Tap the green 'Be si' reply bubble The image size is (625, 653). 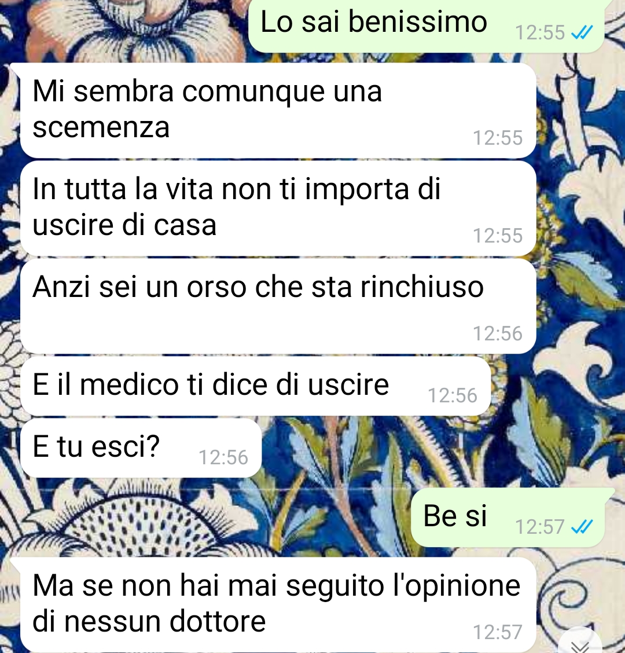(508, 517)
